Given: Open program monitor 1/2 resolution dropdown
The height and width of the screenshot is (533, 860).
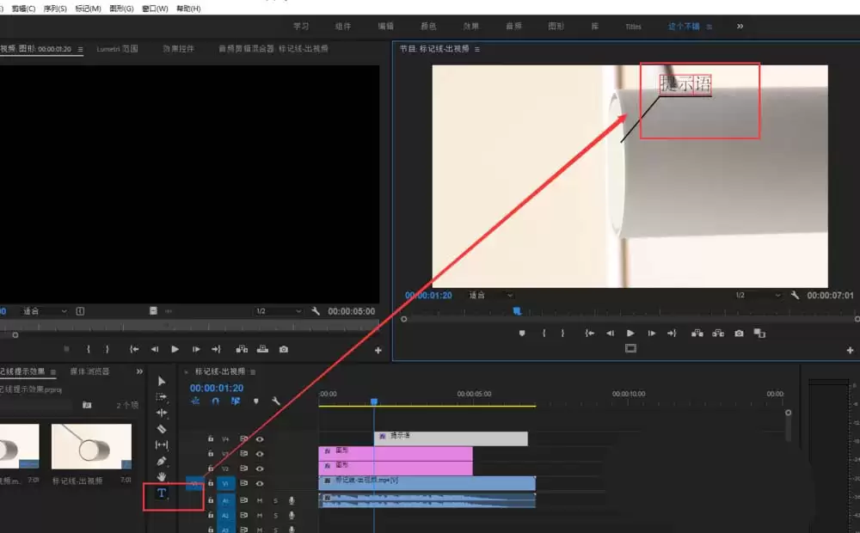Looking at the screenshot, I should click(x=758, y=295).
